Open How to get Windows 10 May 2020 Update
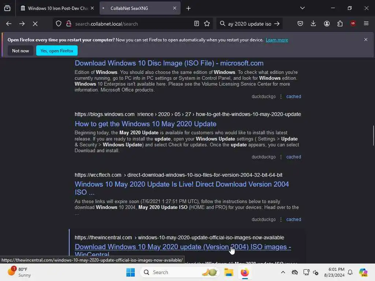This screenshot has width=375, height=281. pyautogui.click(x=145, y=124)
